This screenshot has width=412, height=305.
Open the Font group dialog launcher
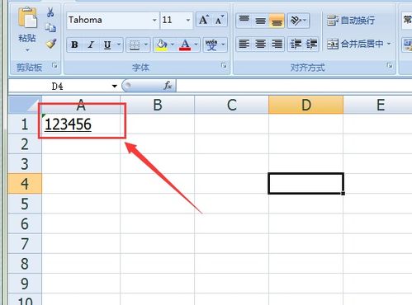(x=224, y=65)
